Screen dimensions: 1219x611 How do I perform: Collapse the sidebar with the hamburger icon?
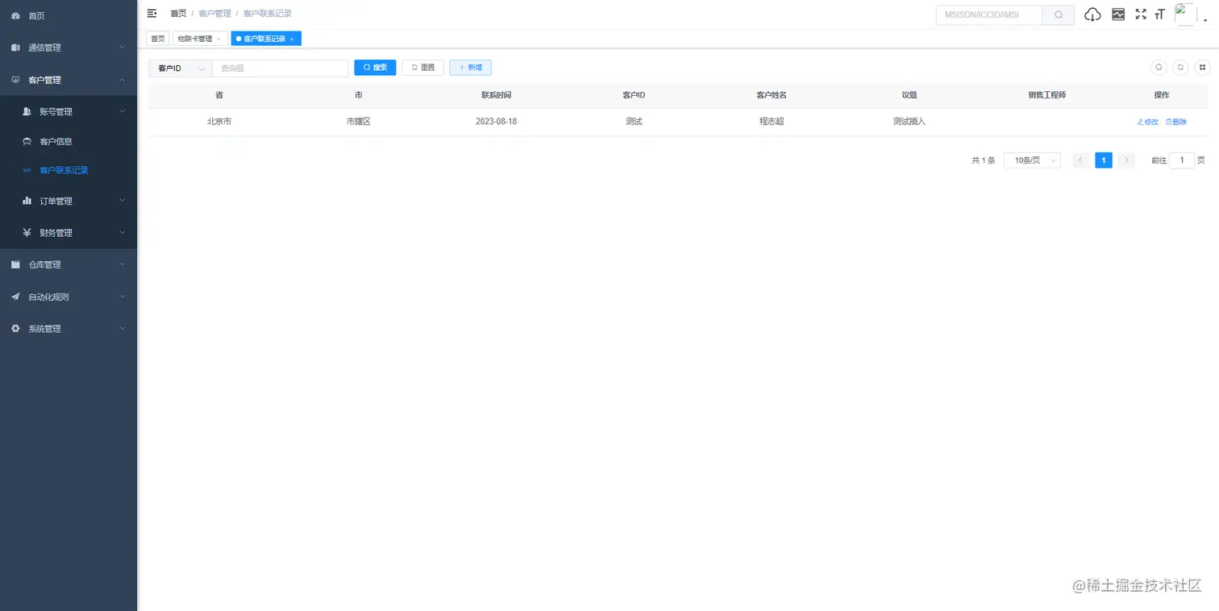[x=152, y=14]
